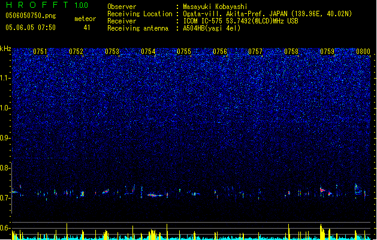Click receiver value ICOM IC-575 53.7492 MHz USB
This screenshot has height=240, width=377.
point(240,21)
